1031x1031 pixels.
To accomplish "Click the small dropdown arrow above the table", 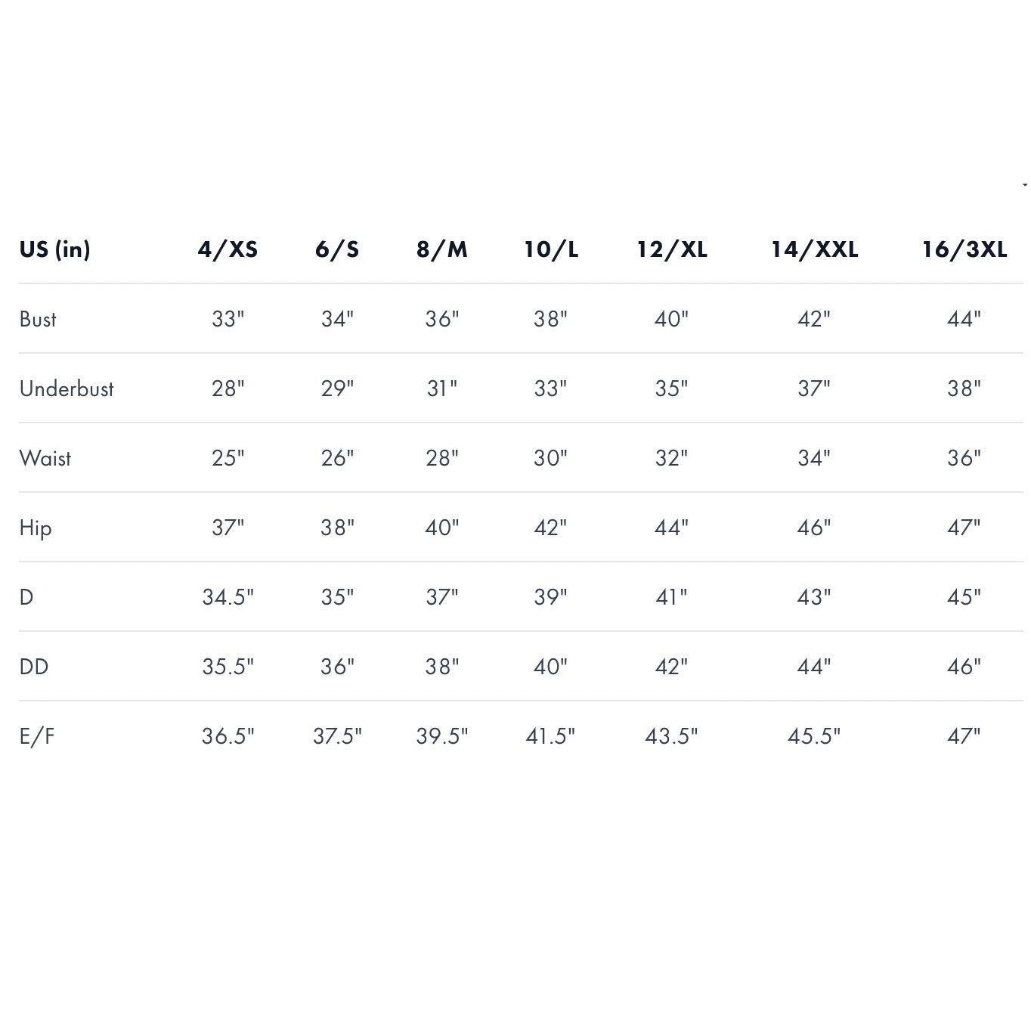I will tap(1024, 184).
